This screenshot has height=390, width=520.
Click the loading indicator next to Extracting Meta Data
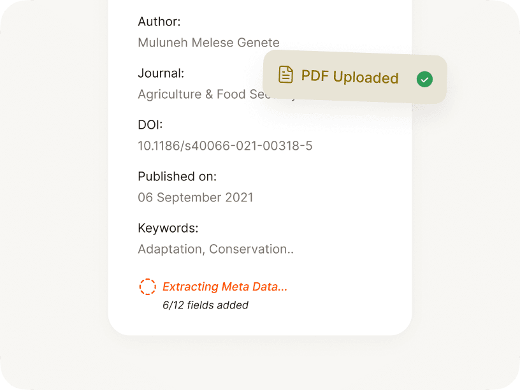click(147, 287)
